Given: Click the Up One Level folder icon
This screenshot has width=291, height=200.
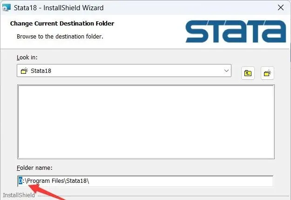Looking at the screenshot, I should coord(248,73).
